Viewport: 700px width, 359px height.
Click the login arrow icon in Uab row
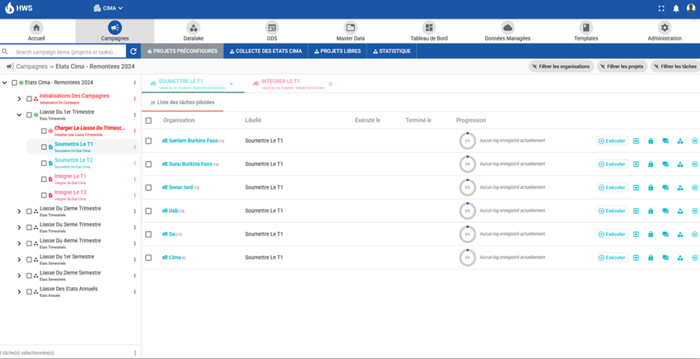[x=636, y=211]
